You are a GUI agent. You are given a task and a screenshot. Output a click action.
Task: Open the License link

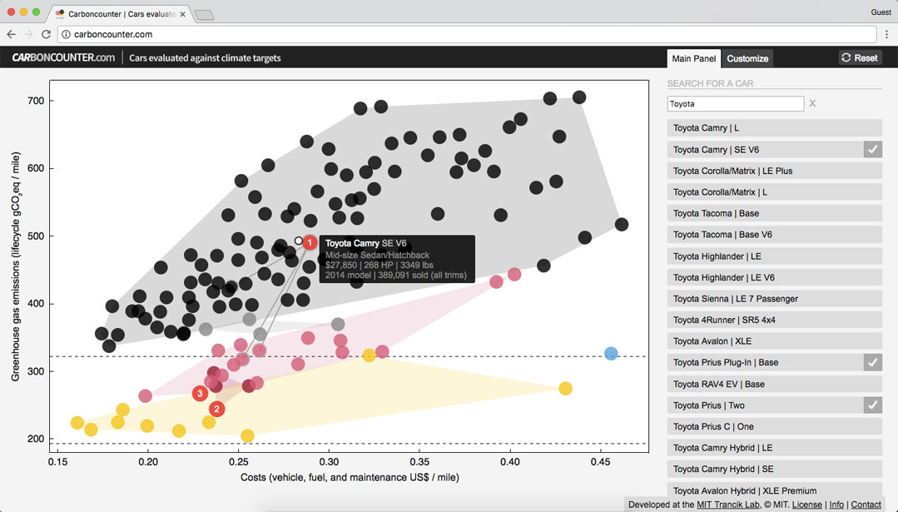coord(807,505)
